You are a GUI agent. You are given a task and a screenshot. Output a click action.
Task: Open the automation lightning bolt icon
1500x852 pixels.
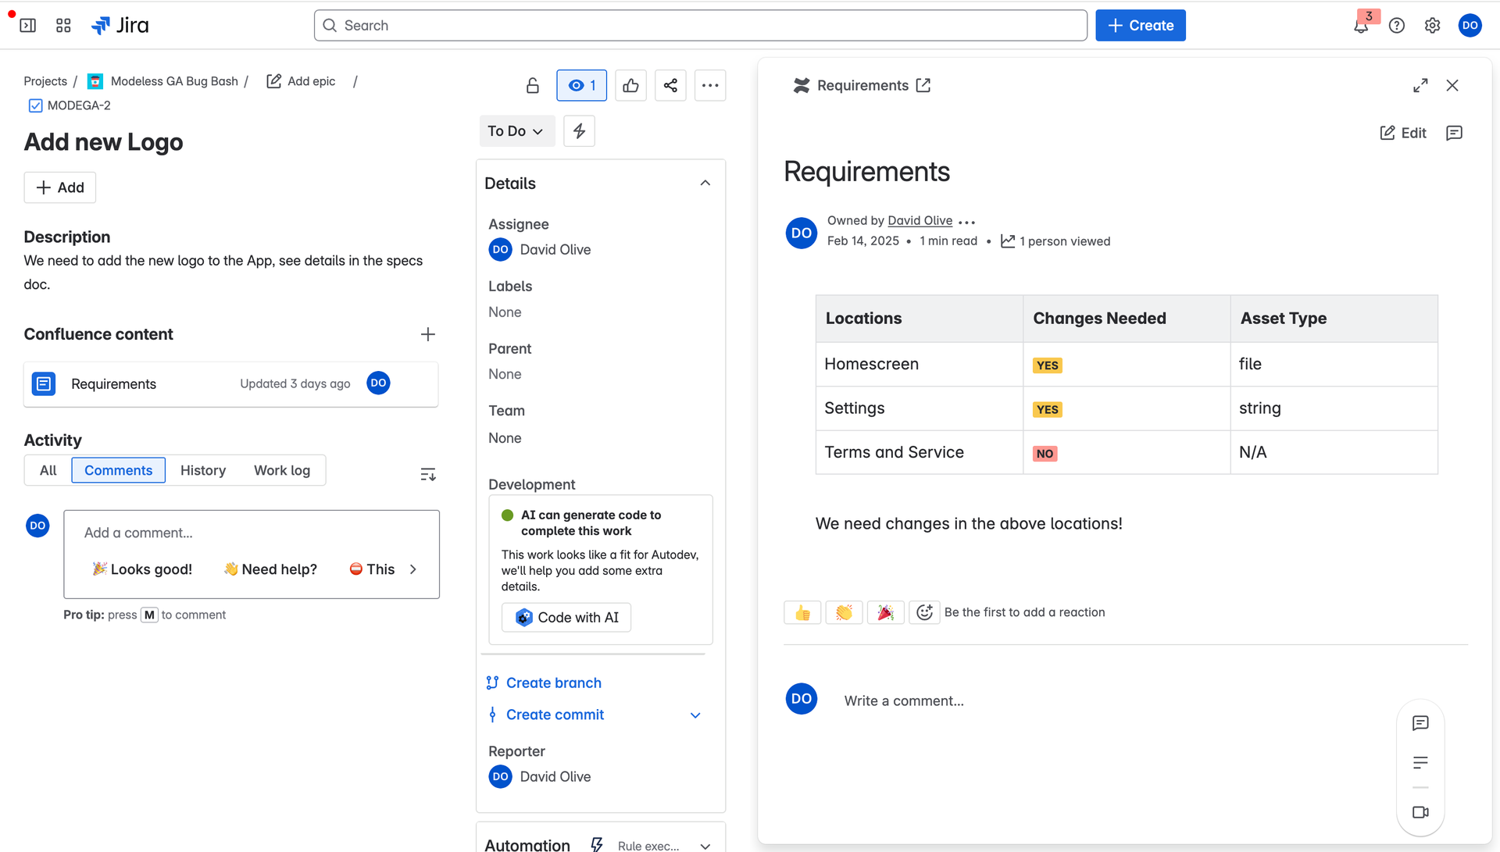tap(579, 130)
